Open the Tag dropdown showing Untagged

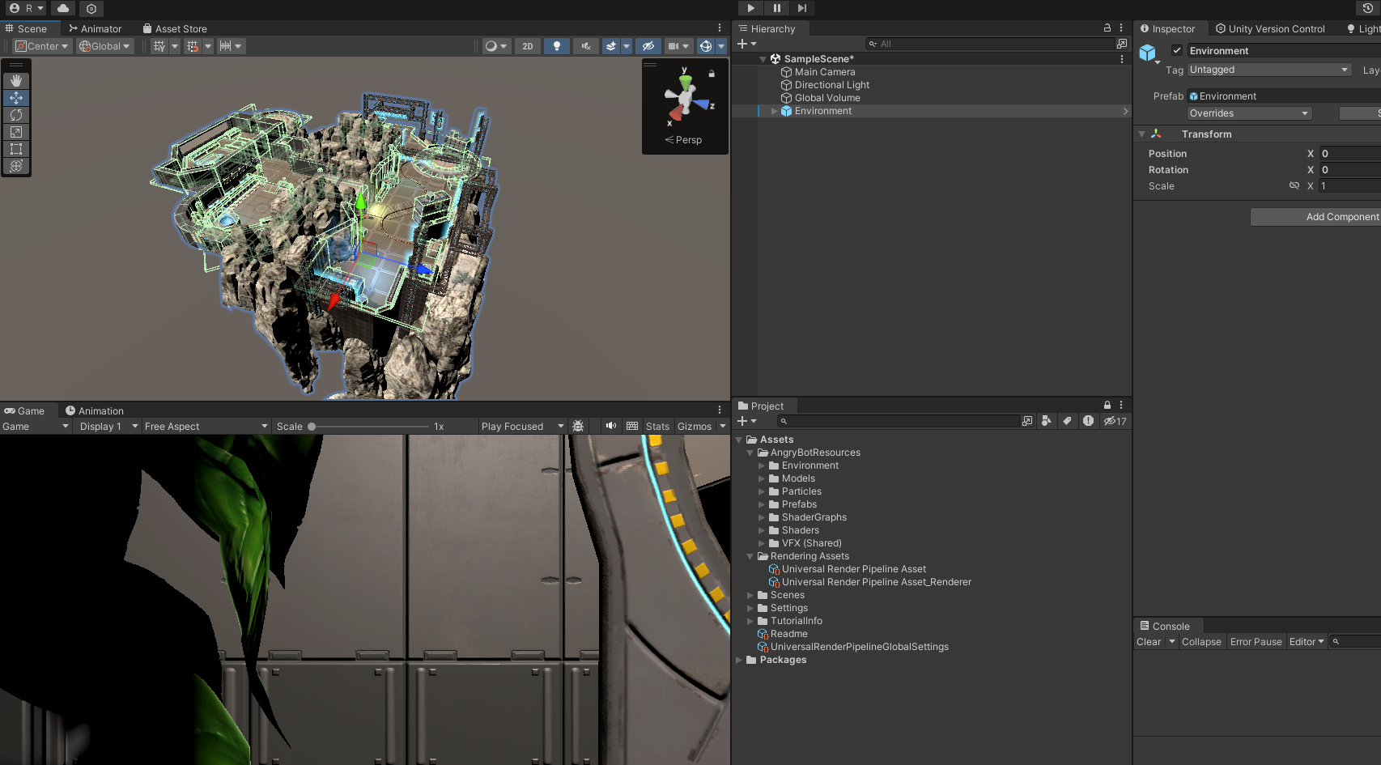(x=1268, y=70)
